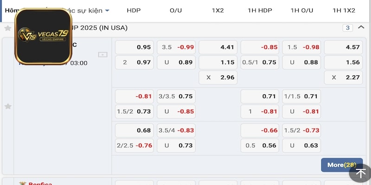371x185 pixels.
Task: Choose 1X2 home odds 4.41
Action: coord(218,47)
